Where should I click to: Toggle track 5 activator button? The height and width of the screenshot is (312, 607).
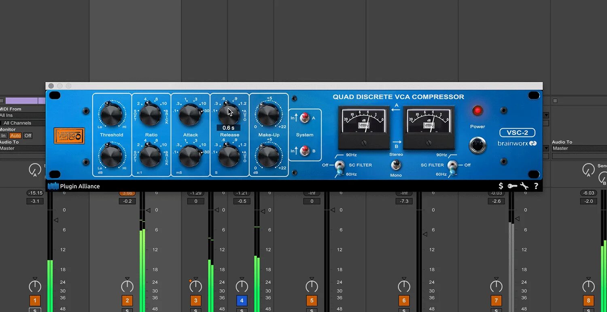point(312,301)
